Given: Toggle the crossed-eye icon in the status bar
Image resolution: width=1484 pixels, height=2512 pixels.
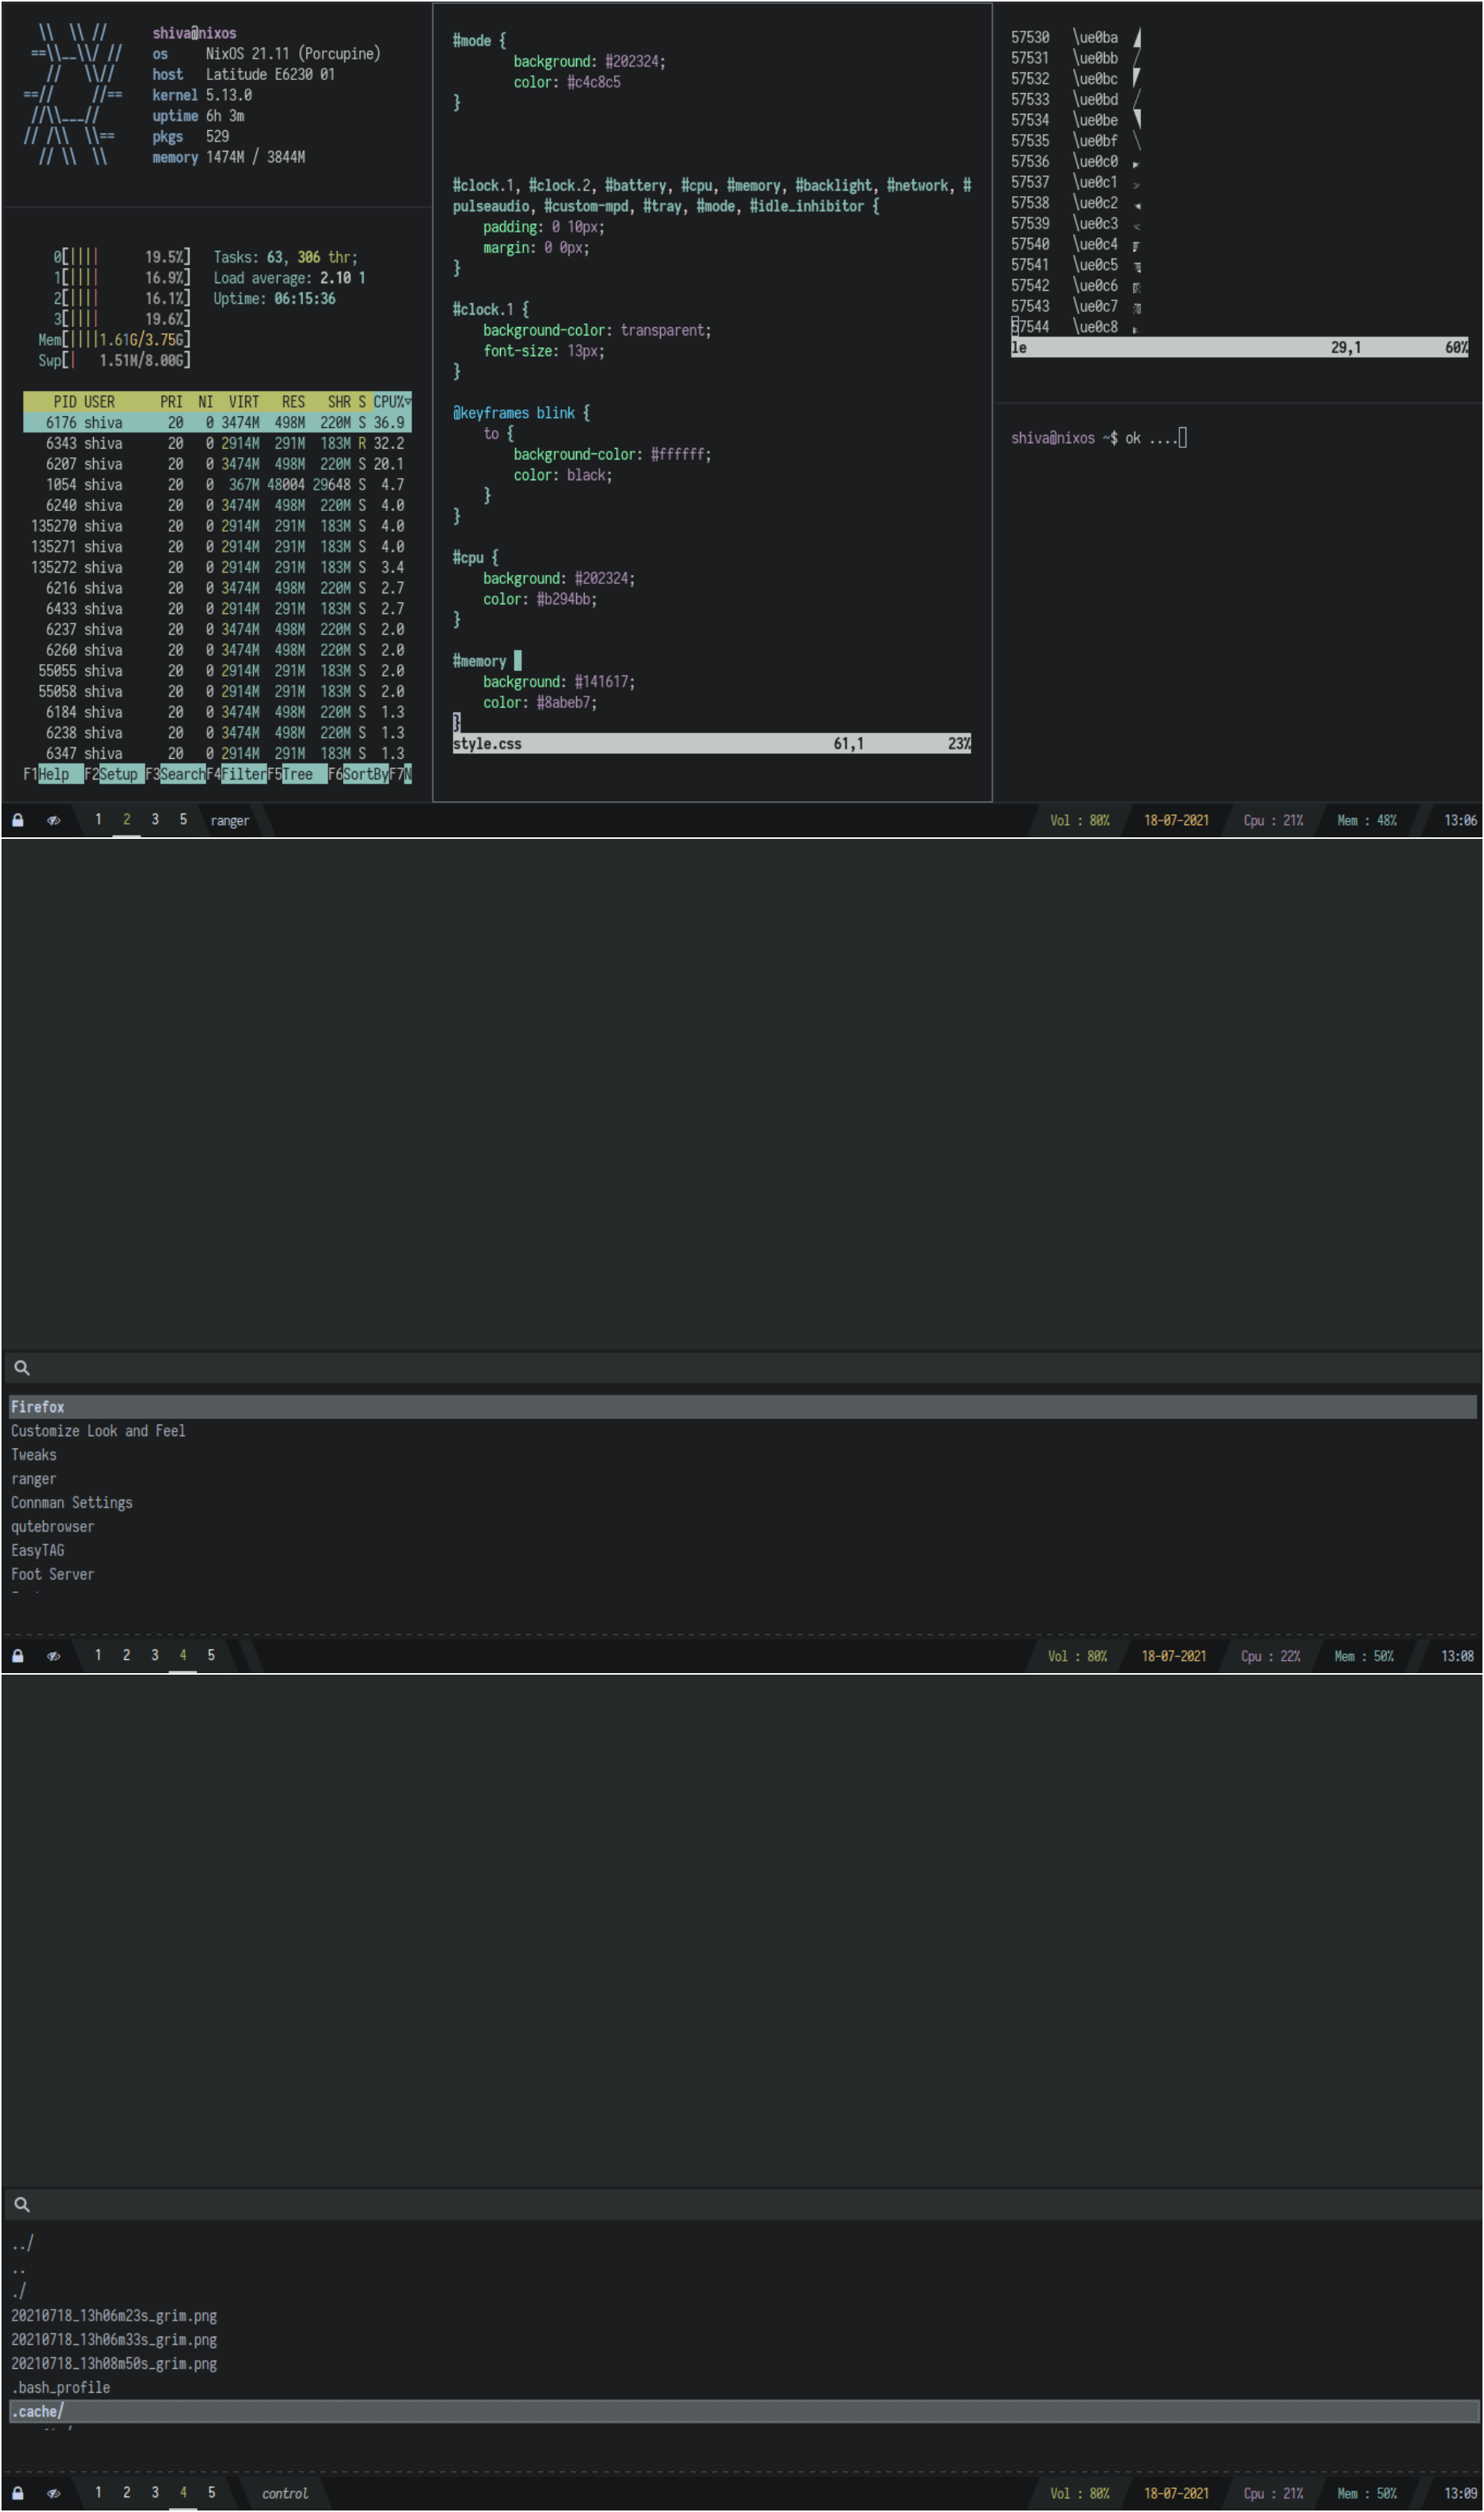Looking at the screenshot, I should pyautogui.click(x=53, y=820).
